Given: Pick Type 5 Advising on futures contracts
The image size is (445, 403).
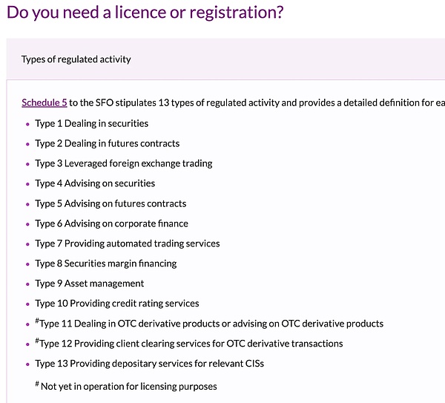Looking at the screenshot, I should 111,203.
